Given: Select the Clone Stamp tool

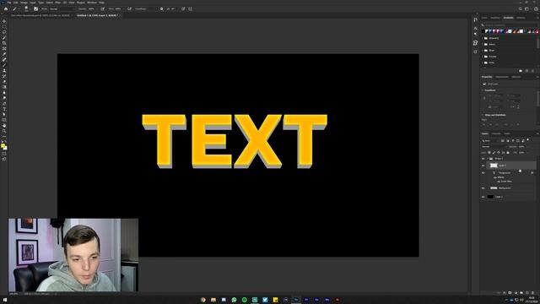Looking at the screenshot, I should click(x=4, y=71).
